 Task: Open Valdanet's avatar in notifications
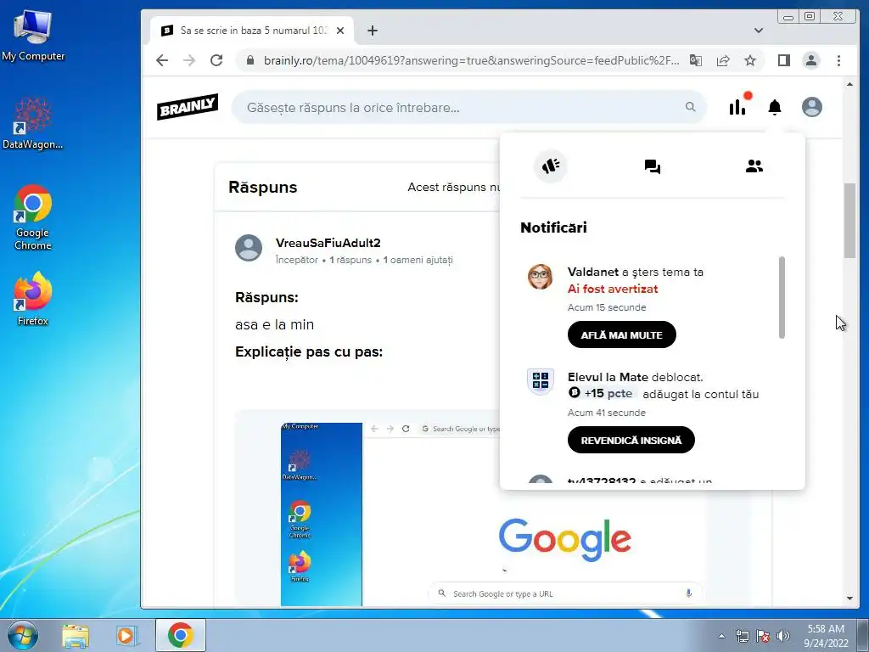540,277
